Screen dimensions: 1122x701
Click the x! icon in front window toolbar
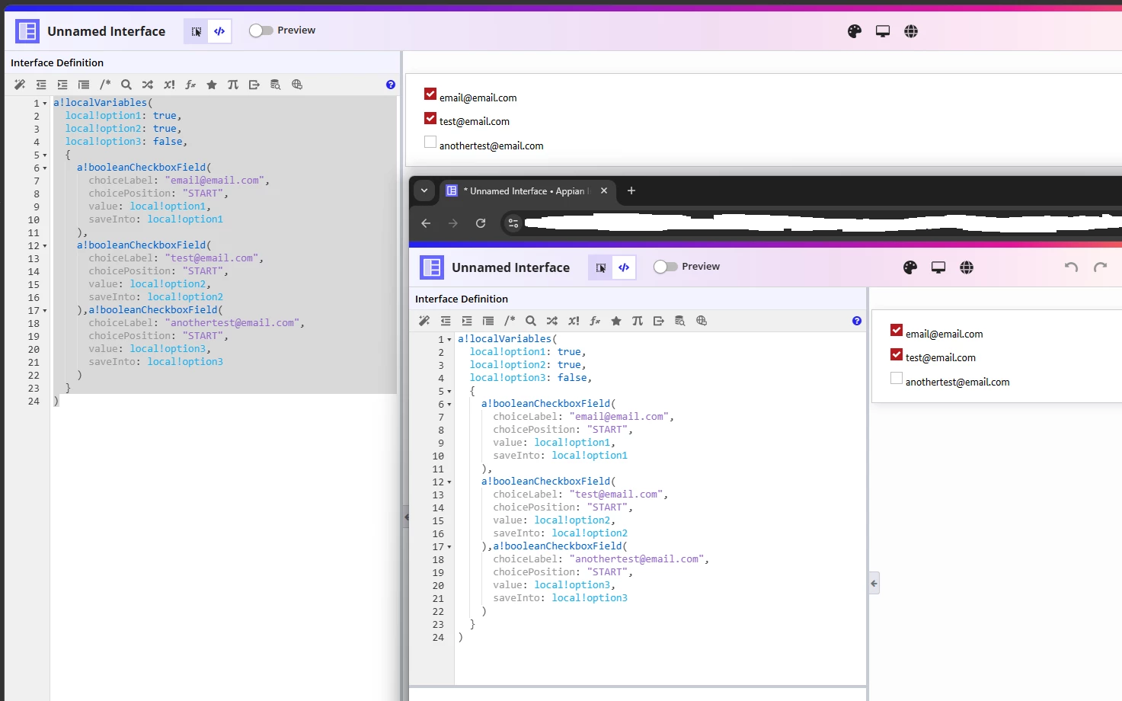pos(574,321)
